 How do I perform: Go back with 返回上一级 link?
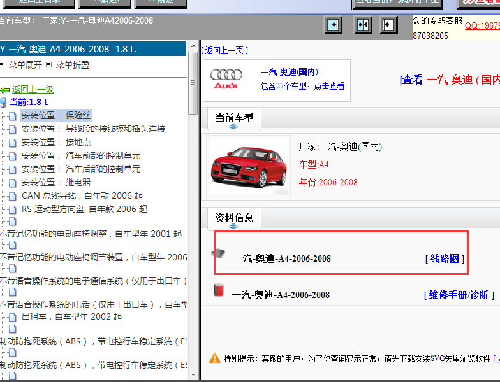tap(33, 90)
